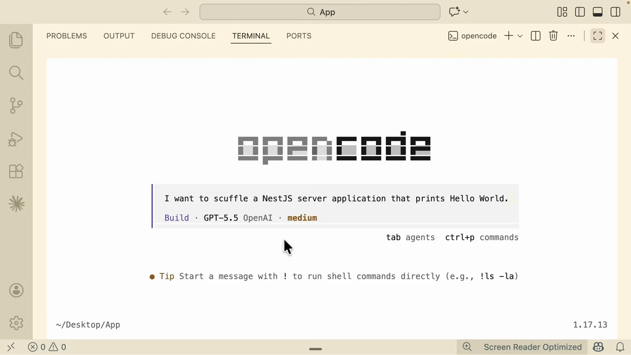The height and width of the screenshot is (355, 631).
Task: Split the terminal
Action: [536, 36]
